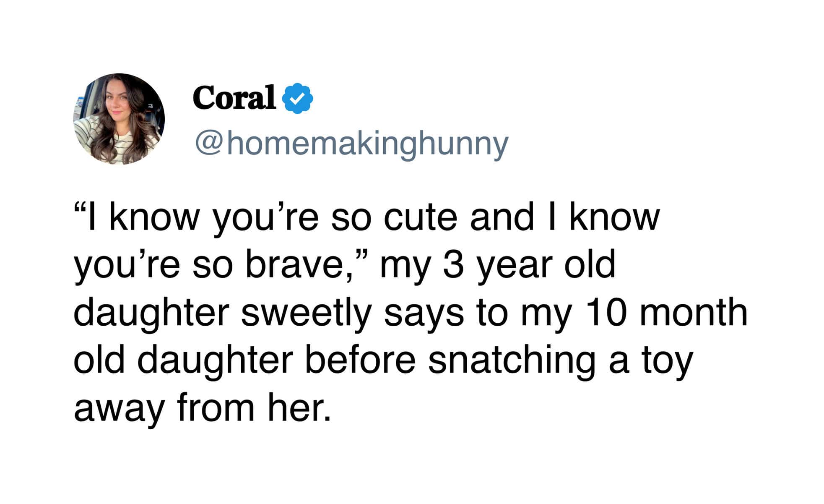Click the "Coral" display name
Screen dimensions: 824x504
tap(234, 97)
